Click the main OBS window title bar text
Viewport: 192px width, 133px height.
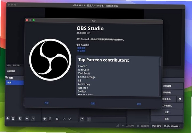(x=95, y=6)
